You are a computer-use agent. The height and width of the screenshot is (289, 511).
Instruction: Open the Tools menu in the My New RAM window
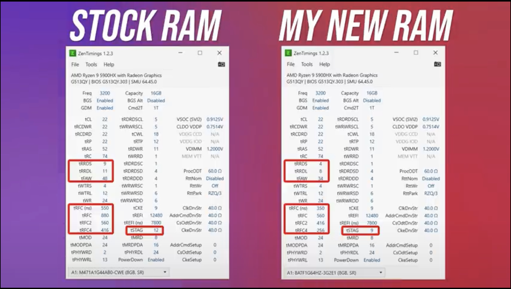point(307,64)
